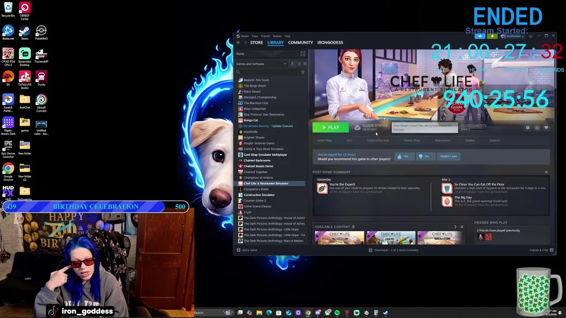
Task: Open You're the Expert! achievement icon
Action: (322, 189)
